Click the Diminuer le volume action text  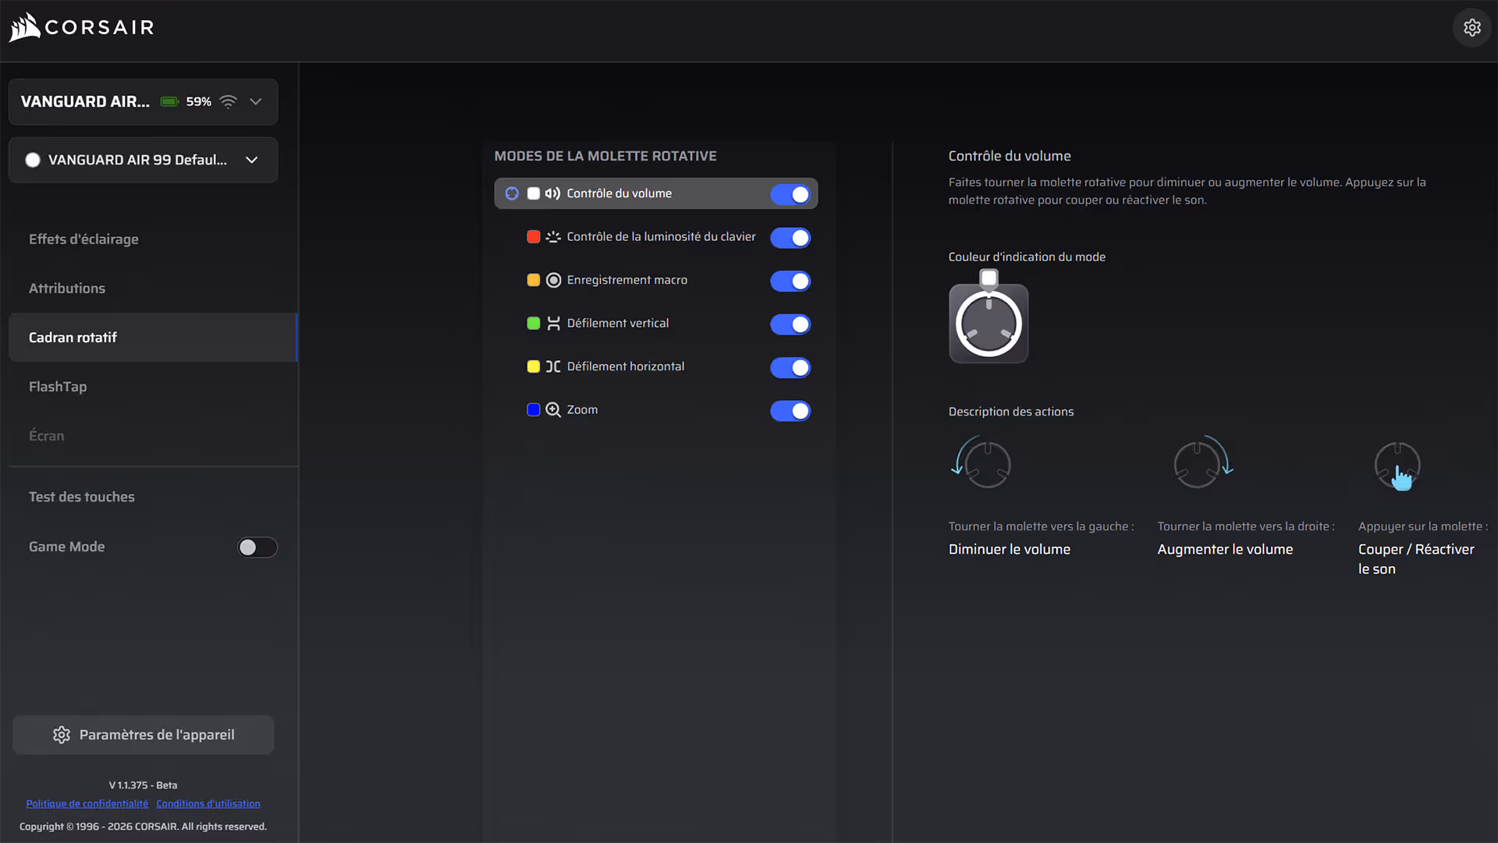point(1010,550)
